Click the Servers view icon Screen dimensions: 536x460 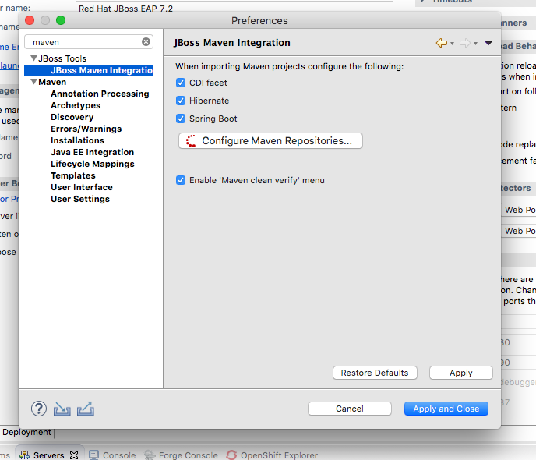(24, 455)
